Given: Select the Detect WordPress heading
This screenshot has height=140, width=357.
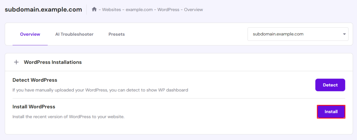Looking at the screenshot, I should (35, 80).
